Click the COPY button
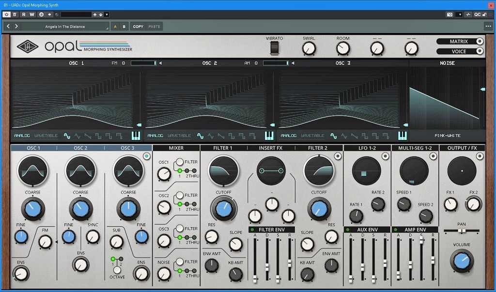The height and width of the screenshot is (292, 496). click(x=138, y=27)
